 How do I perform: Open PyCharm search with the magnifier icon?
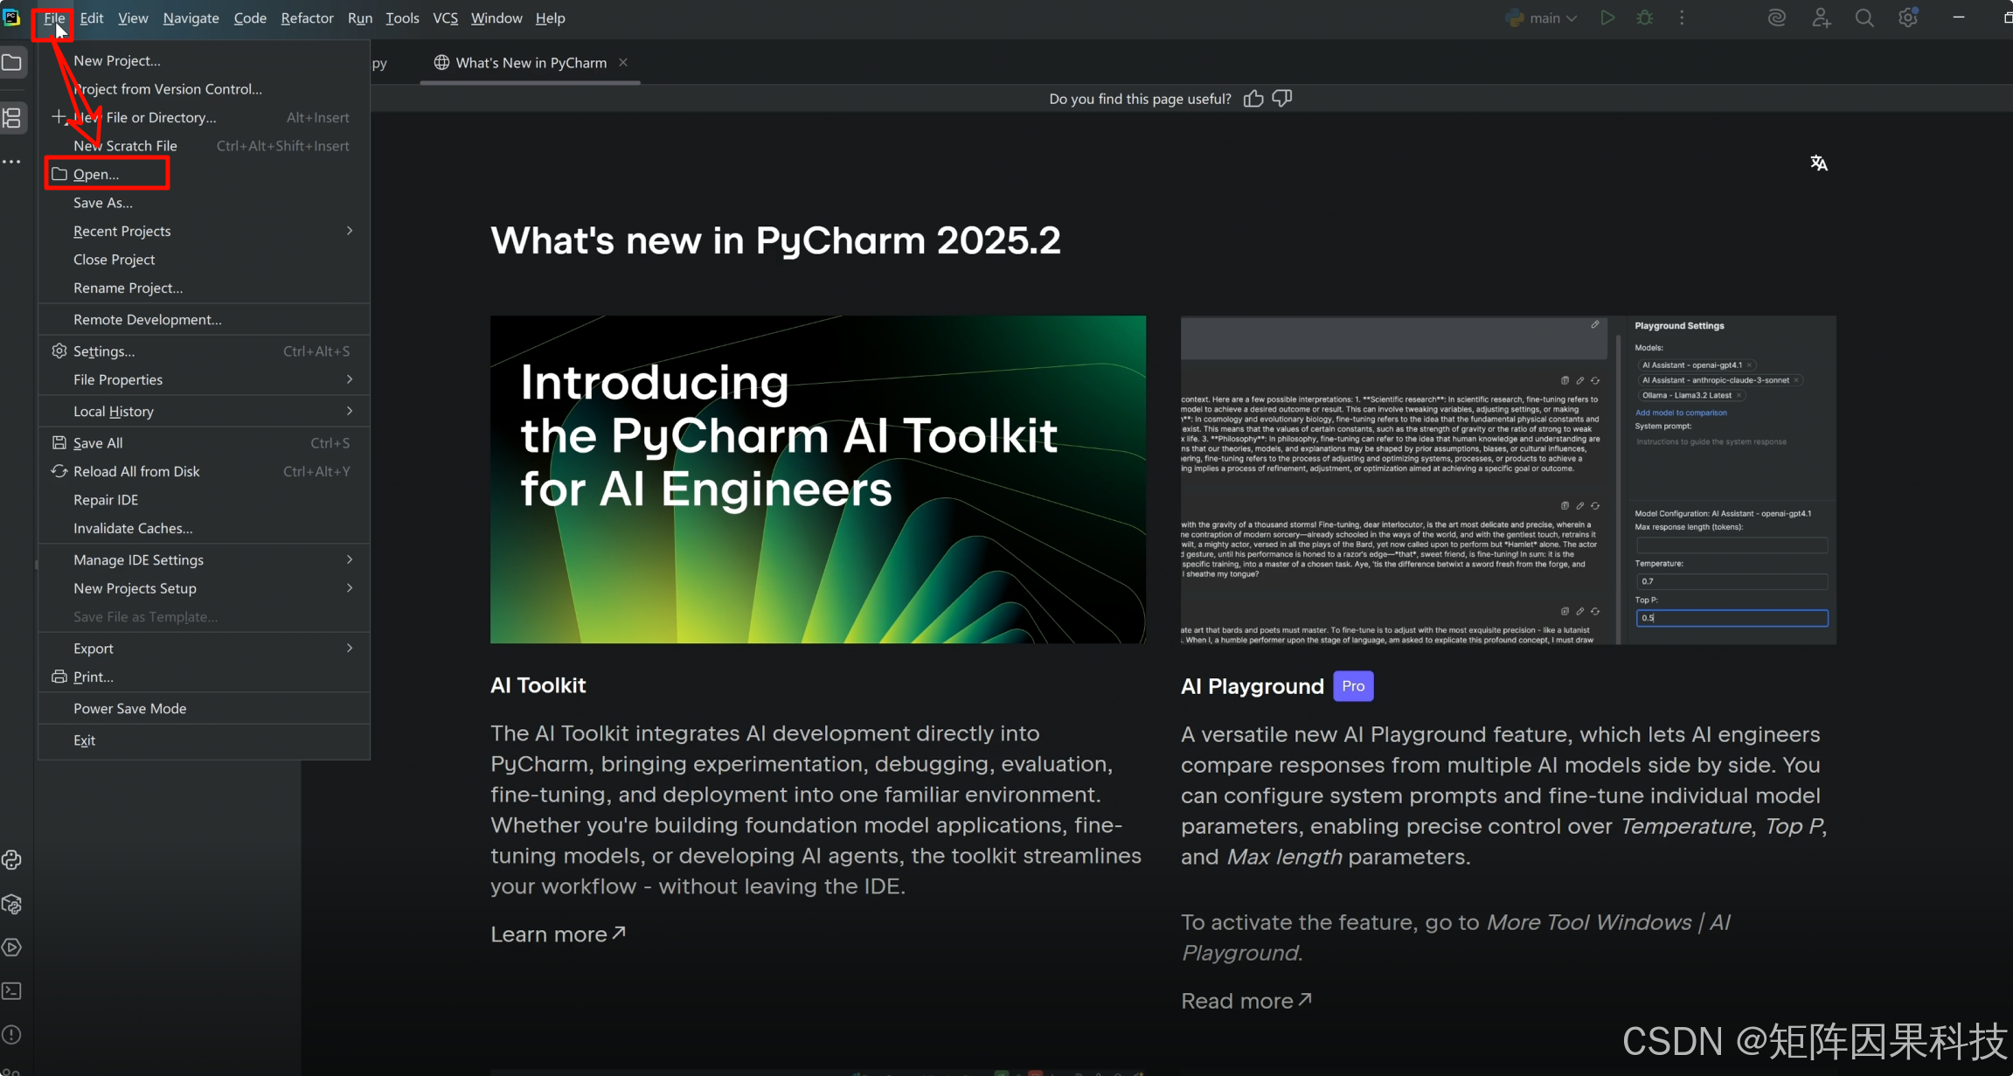1864,17
